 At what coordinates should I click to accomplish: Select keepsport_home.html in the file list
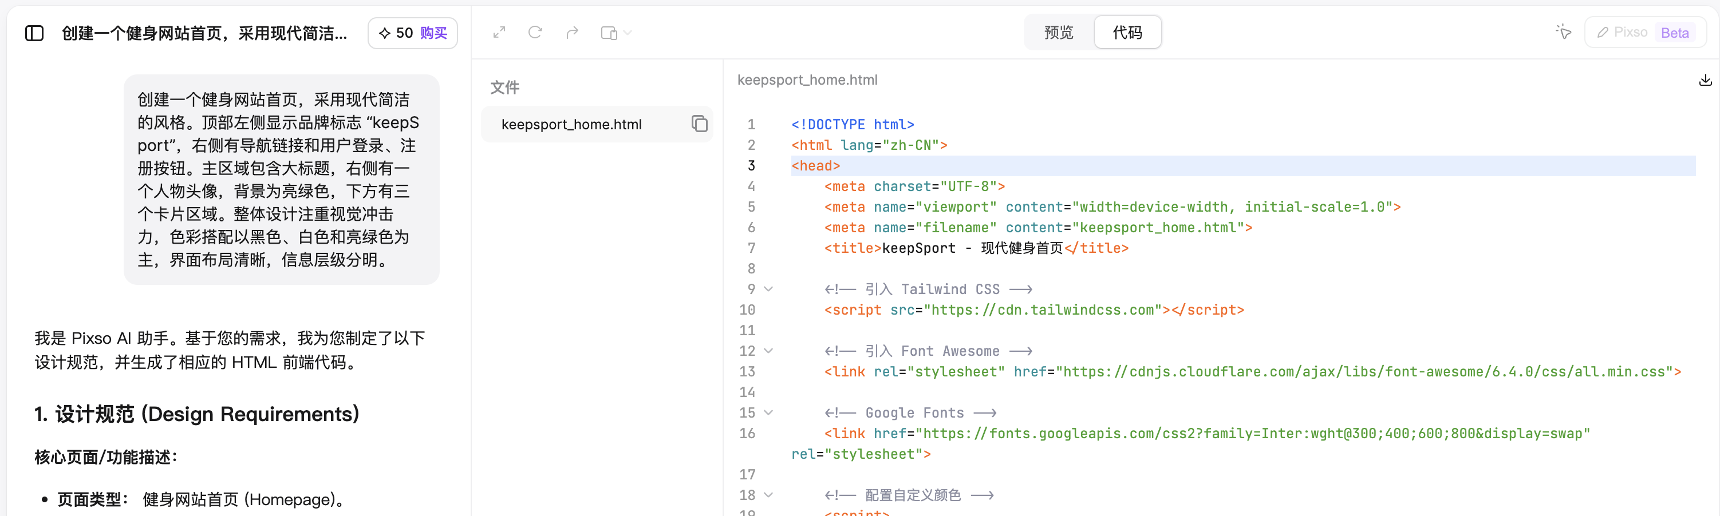pos(571,124)
